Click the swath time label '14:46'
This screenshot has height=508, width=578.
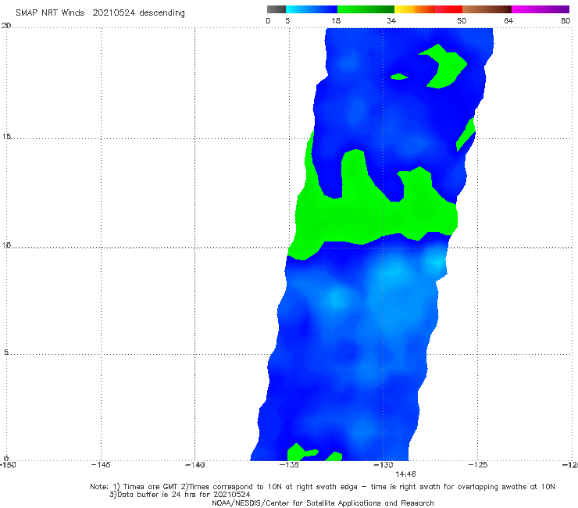tap(406, 474)
